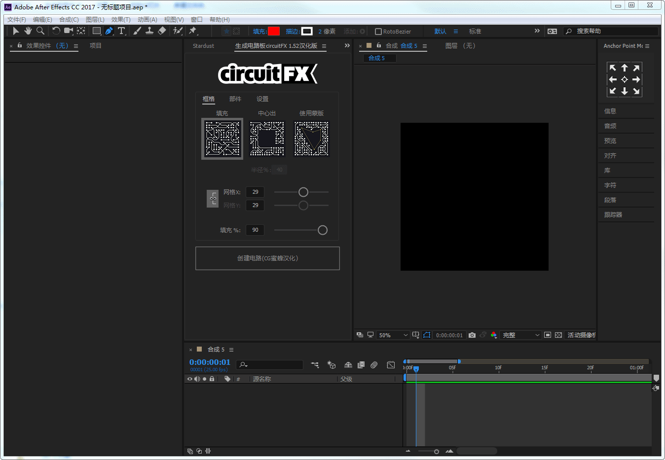
Task: Click anchor point center icon
Action: [625, 79]
